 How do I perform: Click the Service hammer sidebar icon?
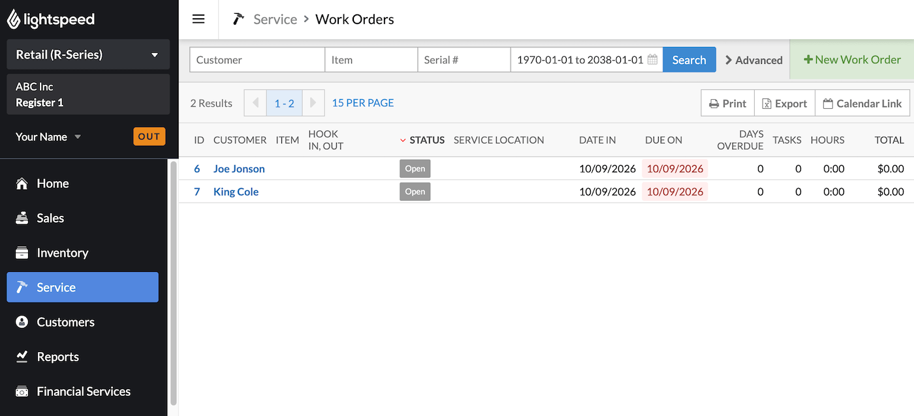[x=22, y=288]
